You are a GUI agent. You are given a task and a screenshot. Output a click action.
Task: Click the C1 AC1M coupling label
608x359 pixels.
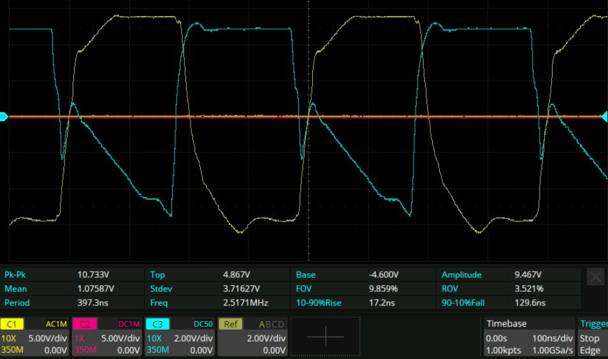pyautogui.click(x=55, y=324)
